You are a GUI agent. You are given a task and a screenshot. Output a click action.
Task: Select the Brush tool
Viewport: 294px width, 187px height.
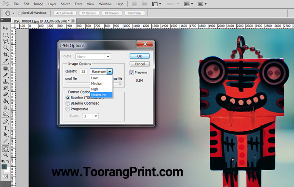click(x=5, y=75)
